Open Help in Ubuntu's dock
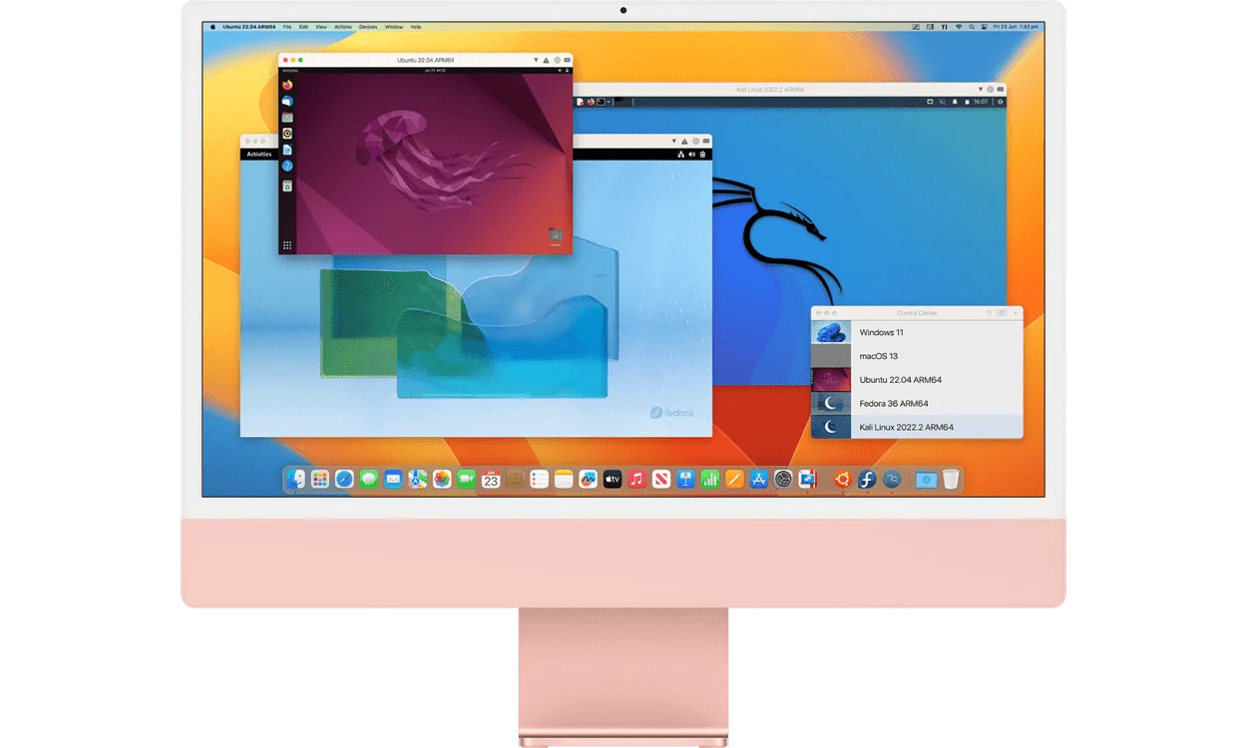This screenshot has width=1247, height=748. 287,166
